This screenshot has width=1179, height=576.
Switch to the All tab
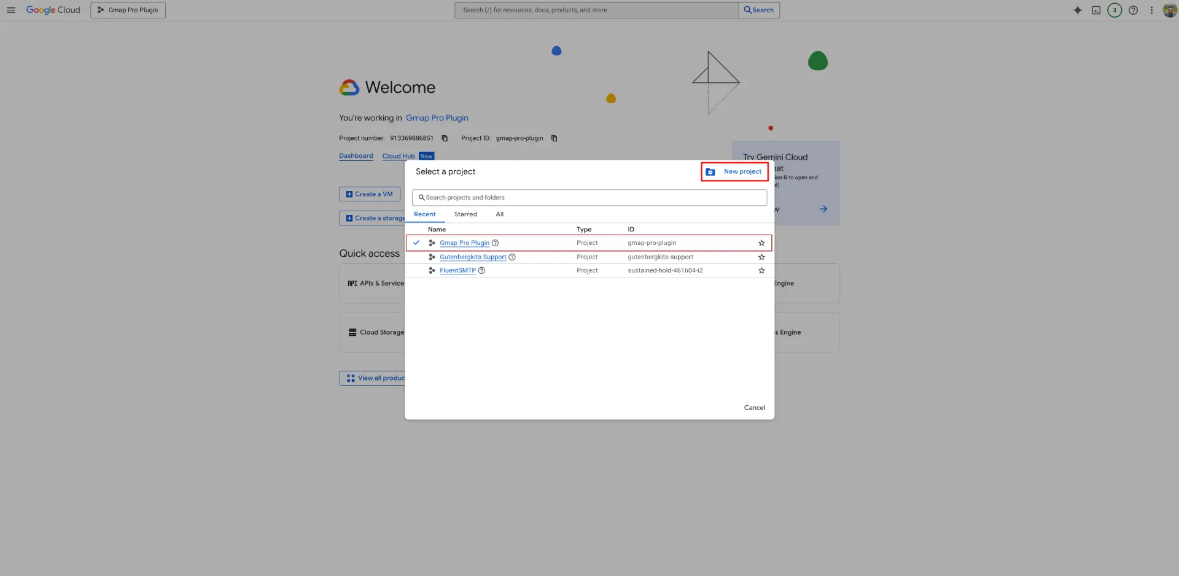point(500,214)
